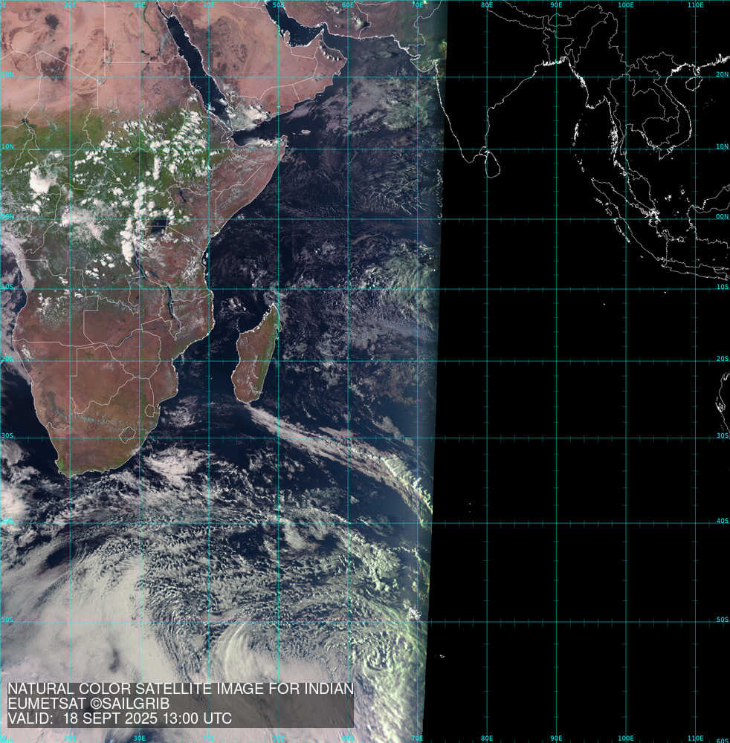Click the "EUMETSAT ©SAILGRIB" credit text
This screenshot has height=743, width=730.
coord(88,704)
